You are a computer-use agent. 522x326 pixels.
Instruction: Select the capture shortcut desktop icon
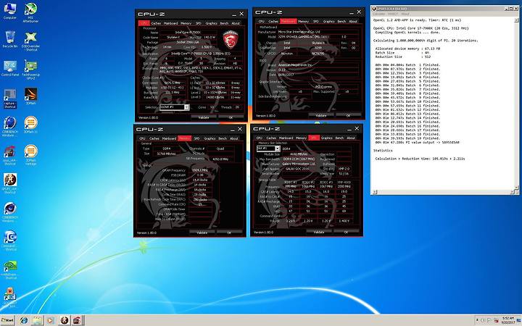pos(9,99)
